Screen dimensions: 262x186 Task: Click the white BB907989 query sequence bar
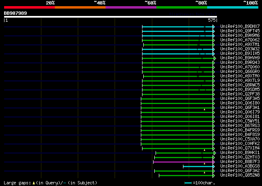111,17
